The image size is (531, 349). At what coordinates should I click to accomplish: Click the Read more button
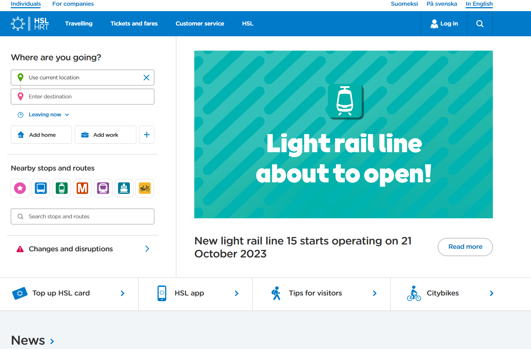pos(465,247)
